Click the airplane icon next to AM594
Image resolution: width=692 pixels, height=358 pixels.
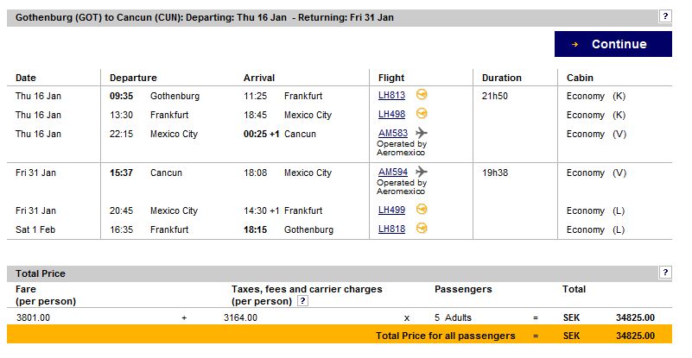pos(422,172)
